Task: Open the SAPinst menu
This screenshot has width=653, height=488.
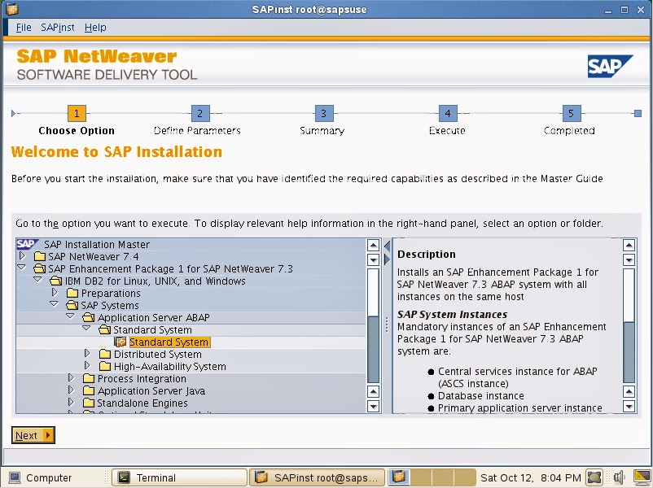Action: coord(57,27)
